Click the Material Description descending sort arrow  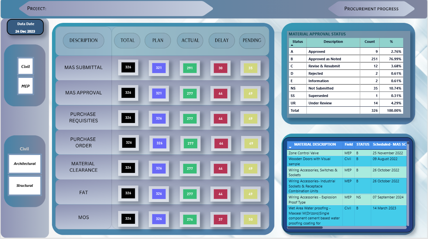290,147
